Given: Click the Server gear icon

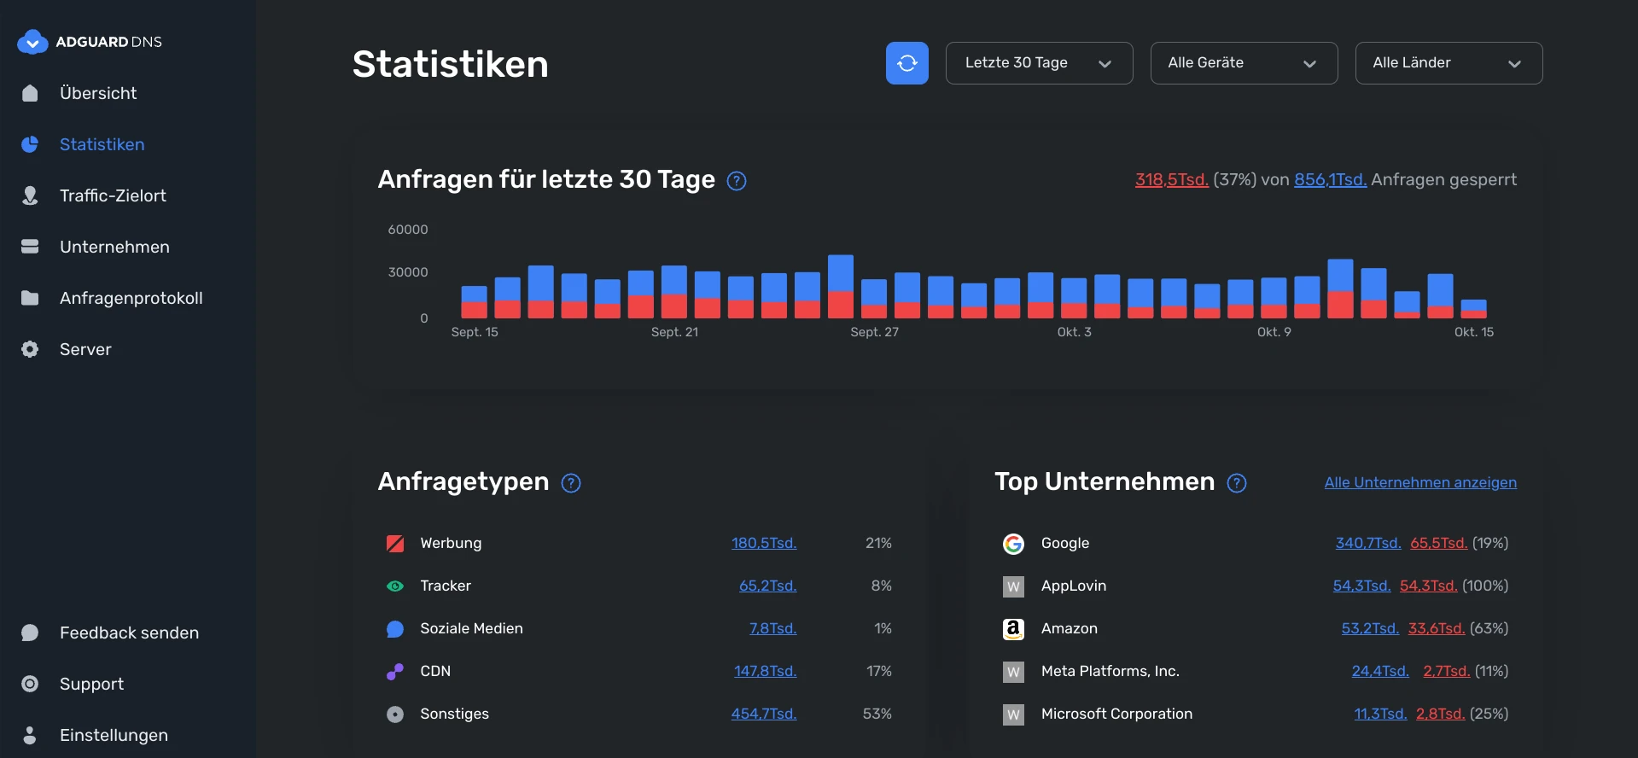Looking at the screenshot, I should [30, 349].
